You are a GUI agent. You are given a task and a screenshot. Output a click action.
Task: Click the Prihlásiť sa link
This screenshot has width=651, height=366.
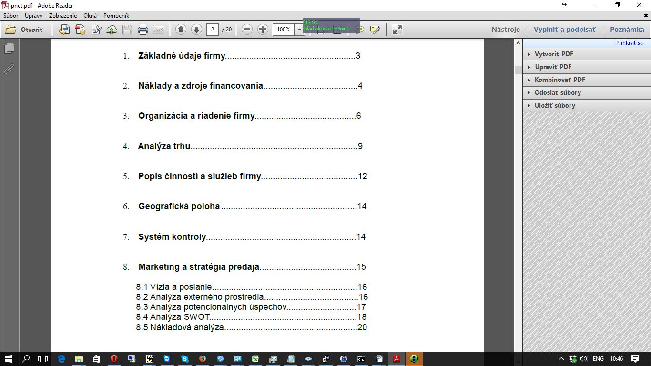coord(629,43)
